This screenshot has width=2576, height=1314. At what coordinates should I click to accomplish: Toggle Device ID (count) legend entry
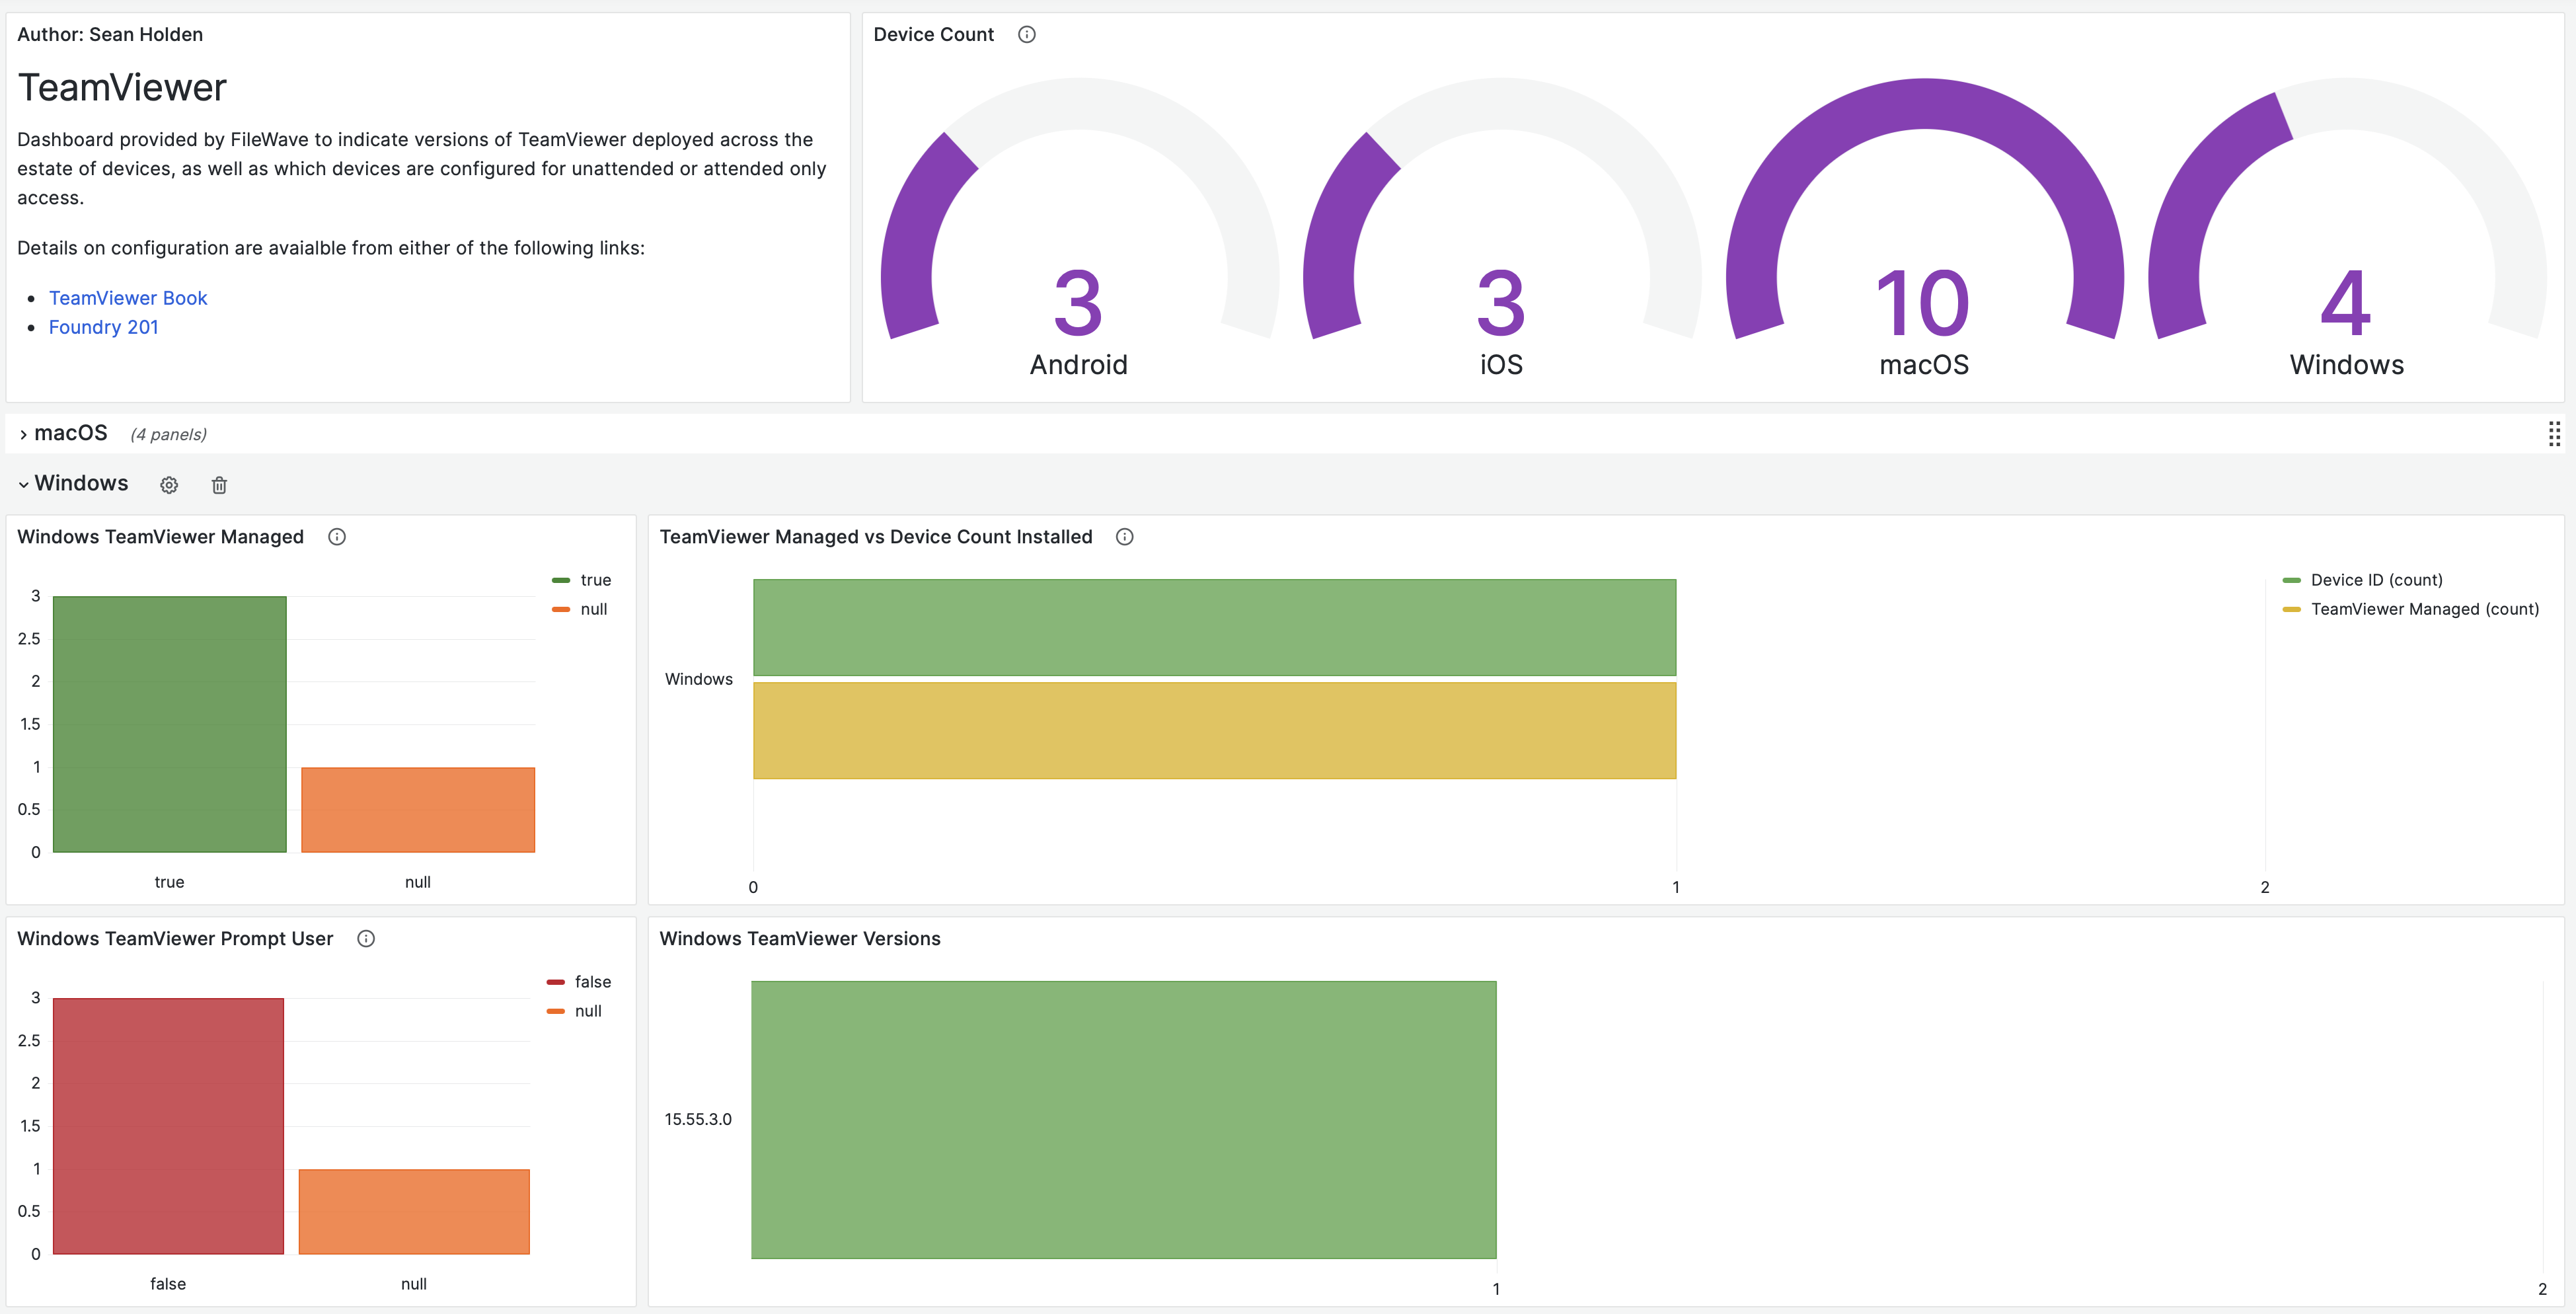(2377, 580)
